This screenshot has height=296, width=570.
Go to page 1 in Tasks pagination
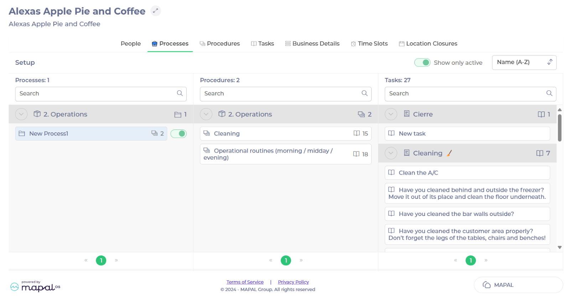471,260
